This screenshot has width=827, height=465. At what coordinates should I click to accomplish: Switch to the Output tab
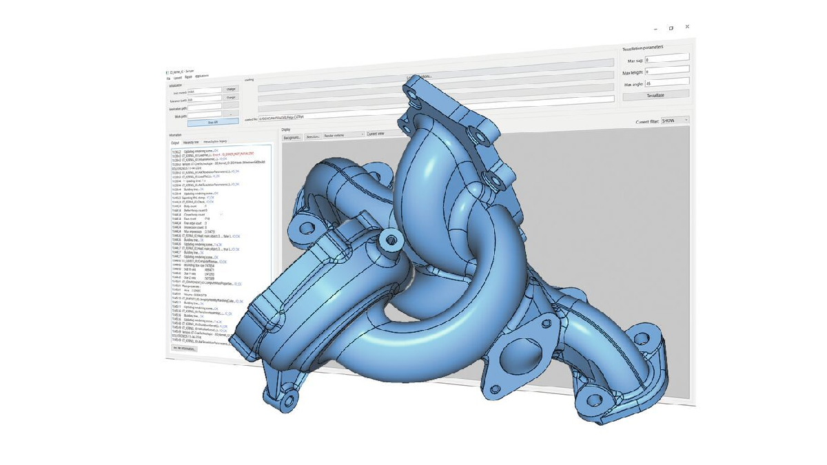tap(176, 143)
